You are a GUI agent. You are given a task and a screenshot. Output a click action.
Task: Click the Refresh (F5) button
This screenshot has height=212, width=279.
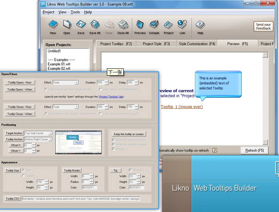coord(255,150)
